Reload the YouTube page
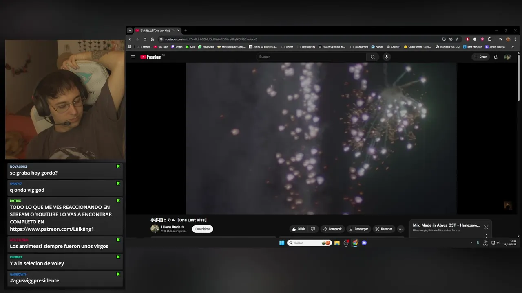Image resolution: width=522 pixels, height=293 pixels. coord(145,39)
